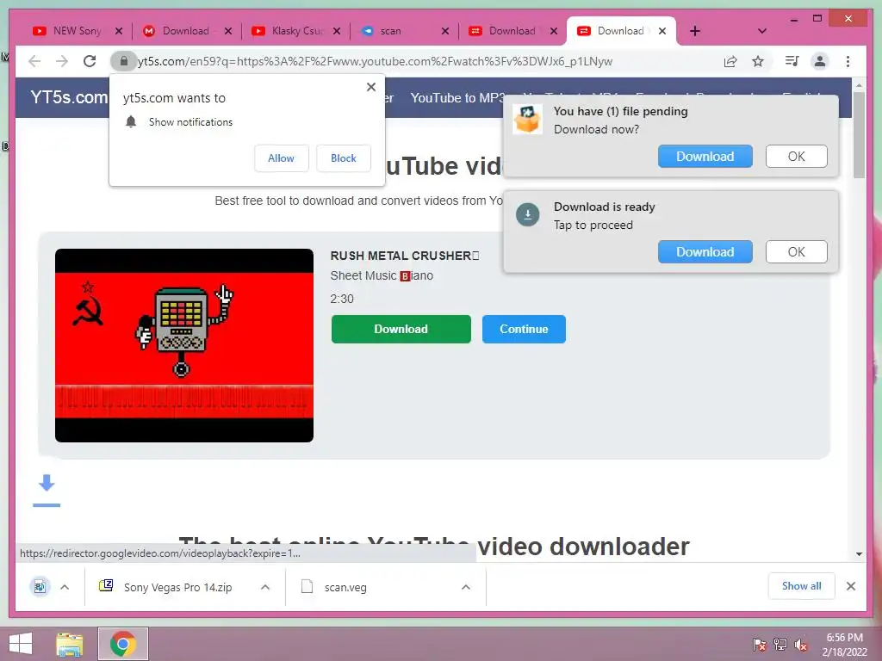The width and height of the screenshot is (882, 661).
Task: Click the address bar URL field
Action: pos(374,61)
